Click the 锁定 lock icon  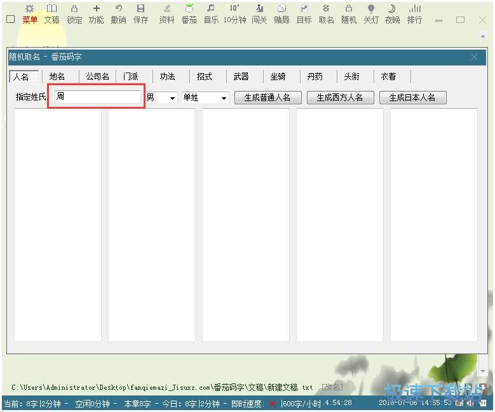tap(74, 14)
